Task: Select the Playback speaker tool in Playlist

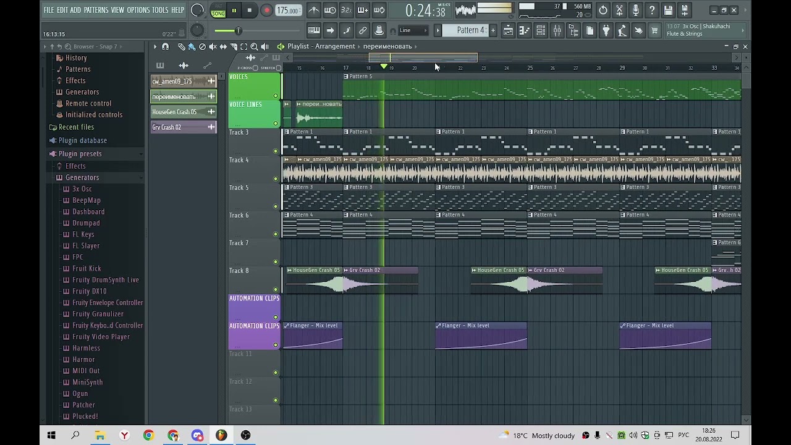Action: (264, 46)
